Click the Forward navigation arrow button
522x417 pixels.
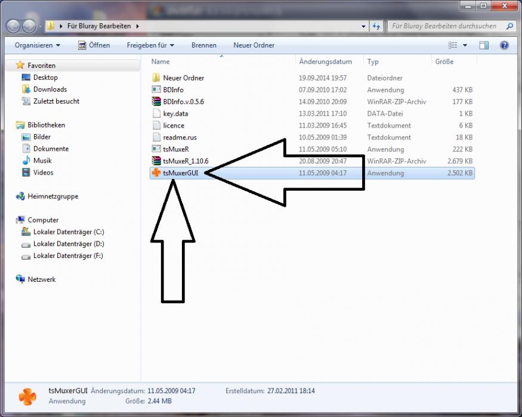point(29,26)
